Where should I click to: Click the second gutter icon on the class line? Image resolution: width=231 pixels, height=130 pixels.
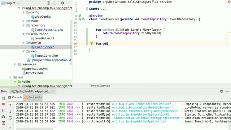(x=83, y=19)
